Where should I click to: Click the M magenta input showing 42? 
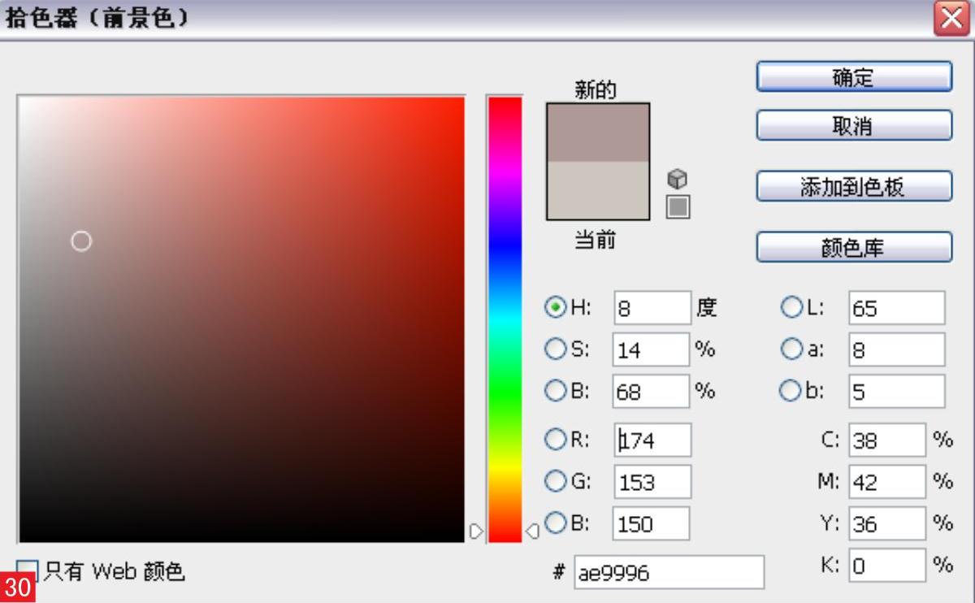(x=887, y=481)
